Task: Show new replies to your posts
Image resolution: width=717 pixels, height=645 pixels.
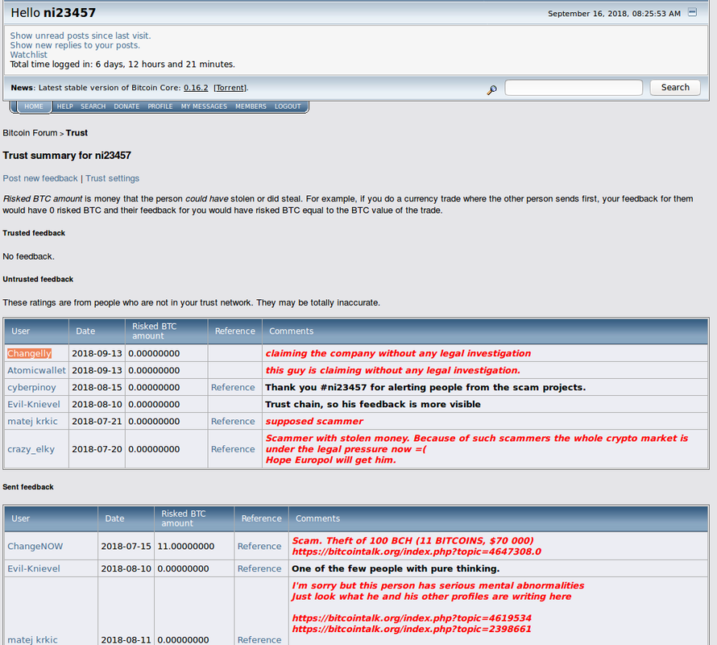Action: [75, 45]
